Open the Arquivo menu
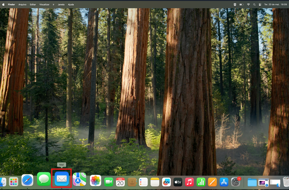Screen dimensions: 289x190 22,5
